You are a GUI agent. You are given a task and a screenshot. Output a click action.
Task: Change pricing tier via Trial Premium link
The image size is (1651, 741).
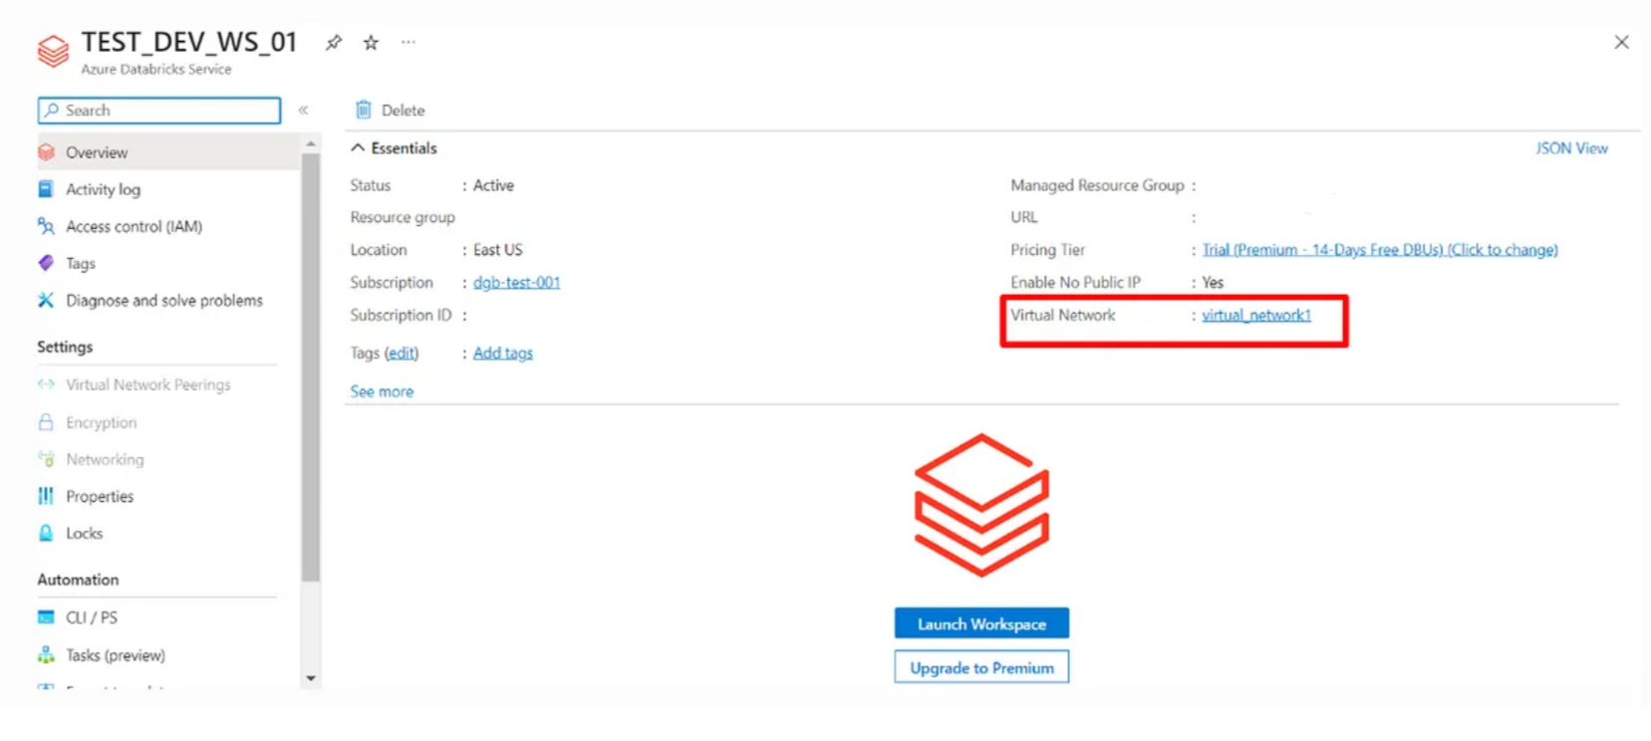tap(1380, 249)
